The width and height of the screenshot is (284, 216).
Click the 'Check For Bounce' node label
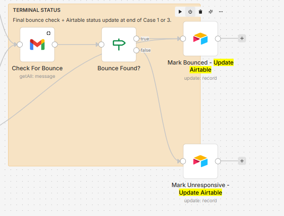click(x=37, y=68)
